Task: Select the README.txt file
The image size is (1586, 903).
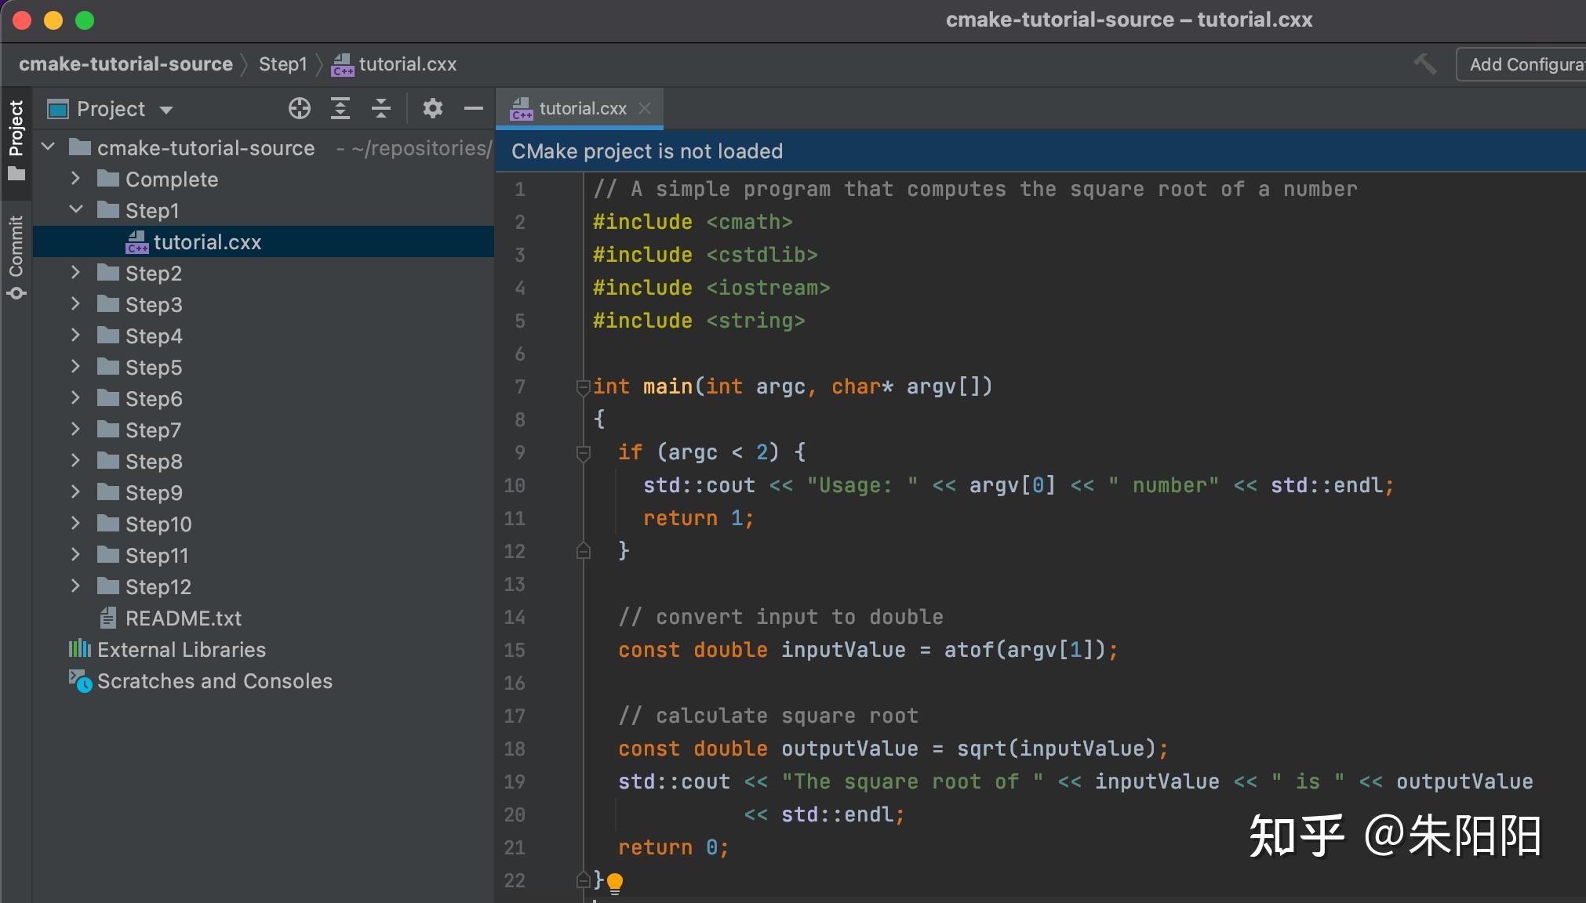Action: tap(183, 618)
